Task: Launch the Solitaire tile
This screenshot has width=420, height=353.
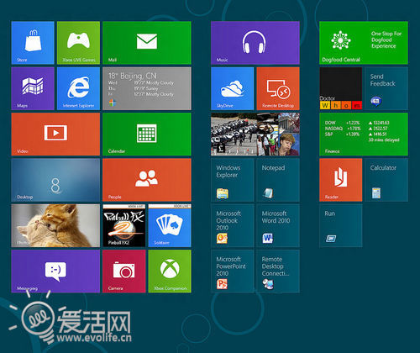Action: point(170,225)
